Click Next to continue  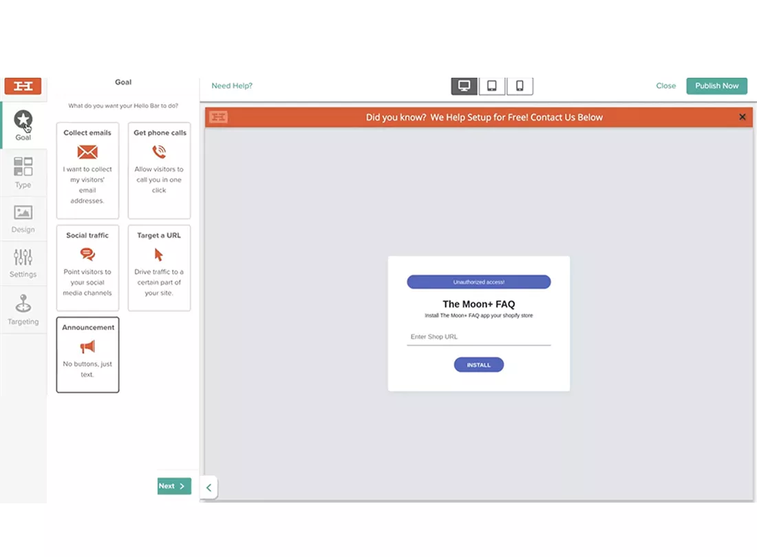tap(174, 486)
